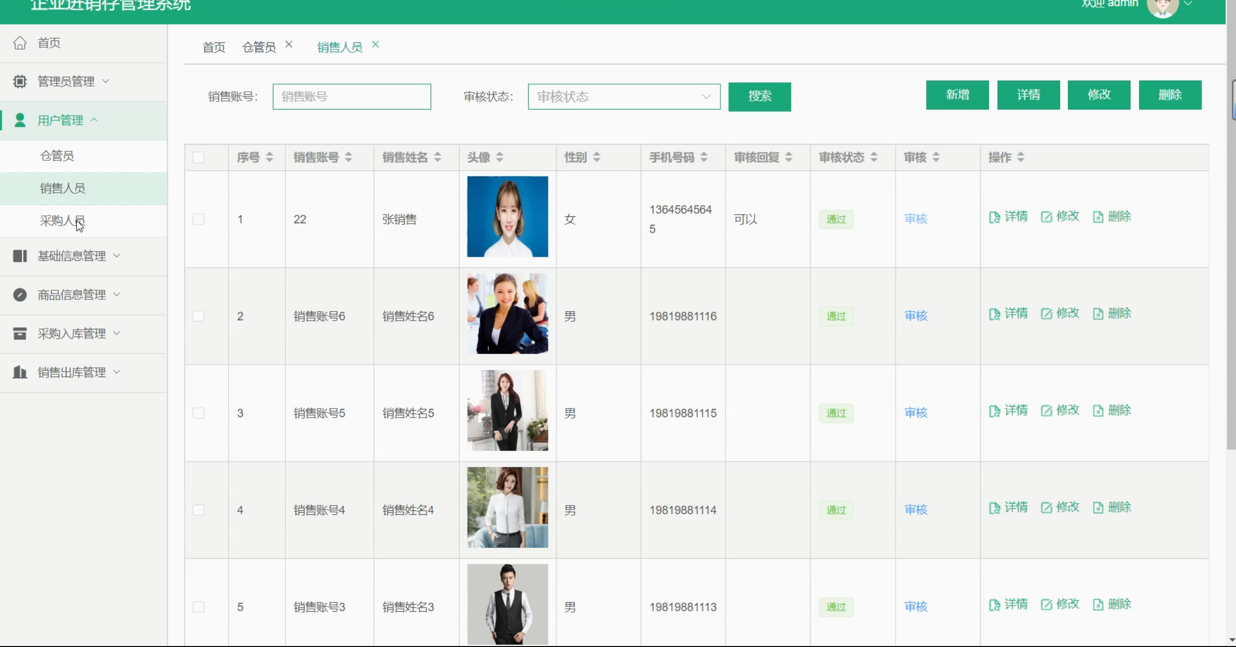
Task: Check the checkbox for row 张销售
Action: pyautogui.click(x=198, y=219)
